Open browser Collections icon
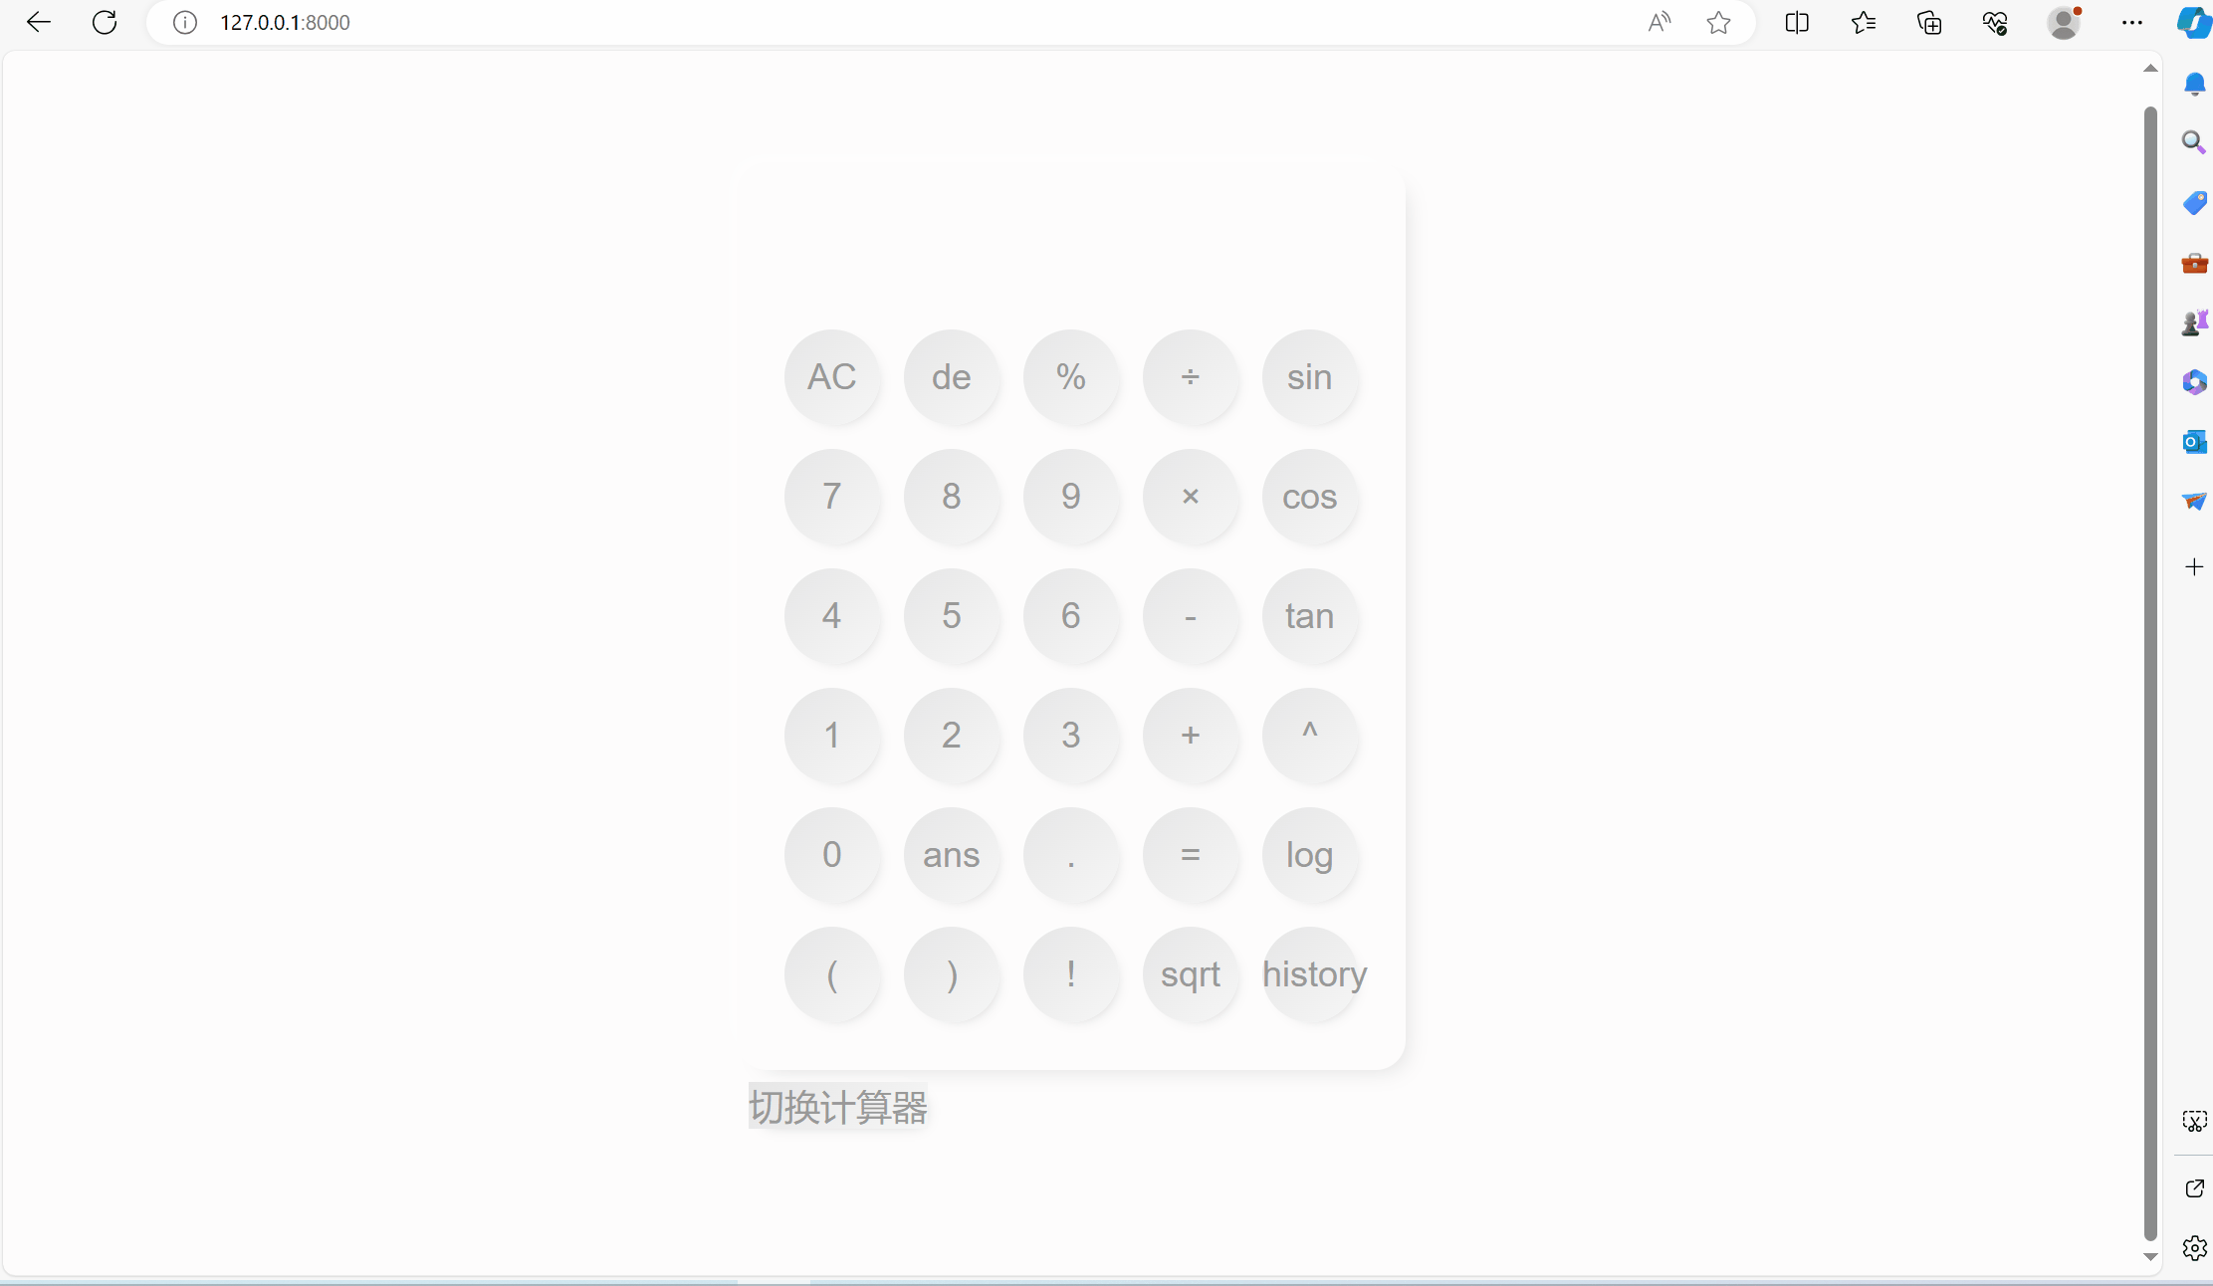The height and width of the screenshot is (1286, 2213). 1929,22
